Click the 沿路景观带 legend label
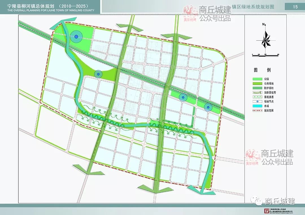The height and width of the screenshot is (215, 305). coord(270,92)
